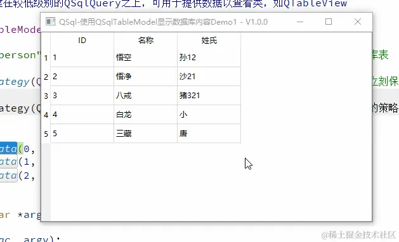Screen dimensions: 399x242
Task: Click the ID cell in the 三藏 row
Action: click(x=82, y=134)
